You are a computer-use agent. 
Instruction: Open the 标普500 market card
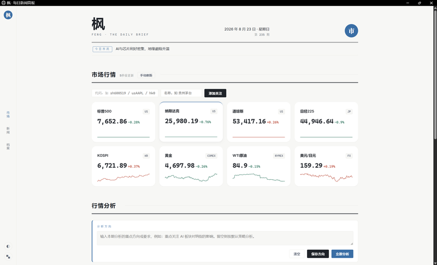pyautogui.click(x=123, y=122)
